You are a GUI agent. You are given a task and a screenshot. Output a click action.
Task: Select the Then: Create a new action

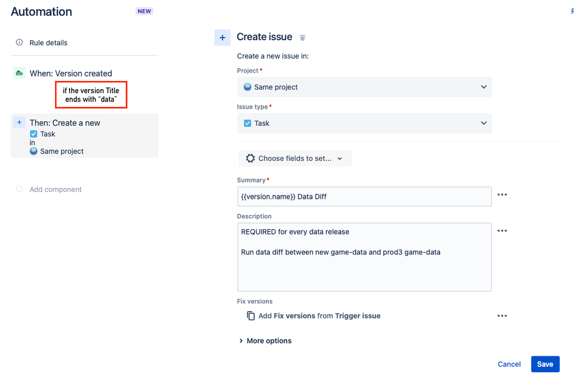pos(84,136)
